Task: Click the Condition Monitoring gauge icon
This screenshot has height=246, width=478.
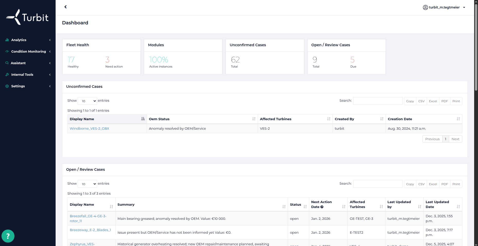Action: 7,52
